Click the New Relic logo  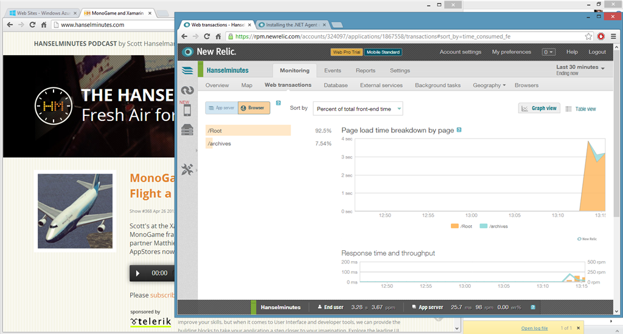pyautogui.click(x=209, y=52)
